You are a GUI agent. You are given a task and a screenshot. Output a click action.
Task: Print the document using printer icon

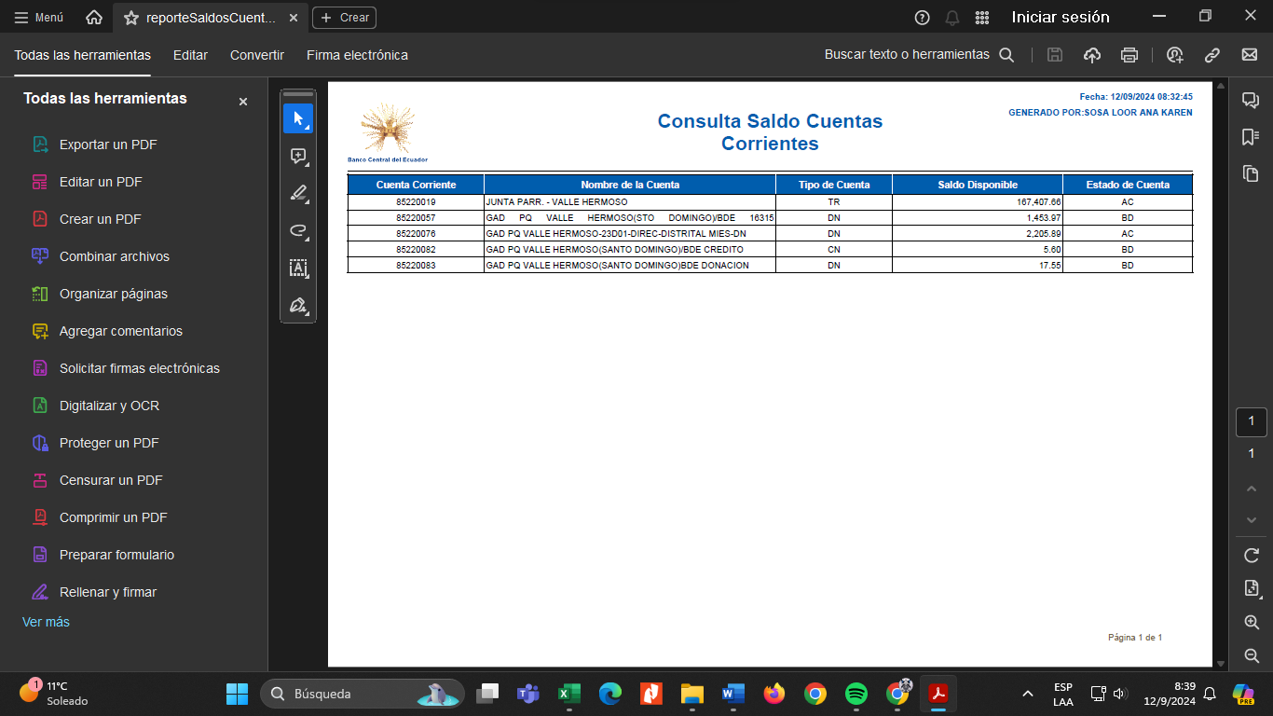click(x=1129, y=55)
